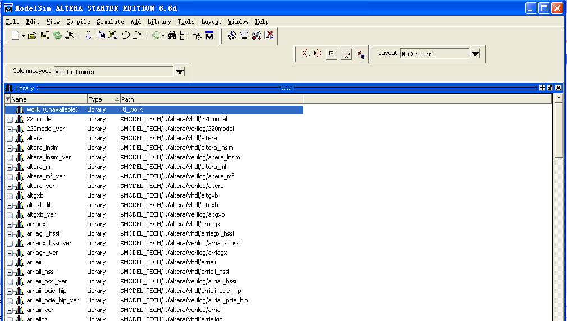Click the Library pane scroll-up arrow

559,98
